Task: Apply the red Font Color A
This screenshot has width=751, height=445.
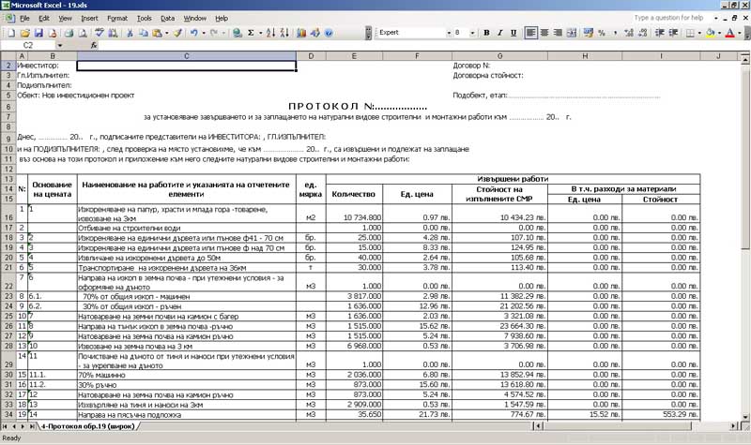Action: [730, 33]
